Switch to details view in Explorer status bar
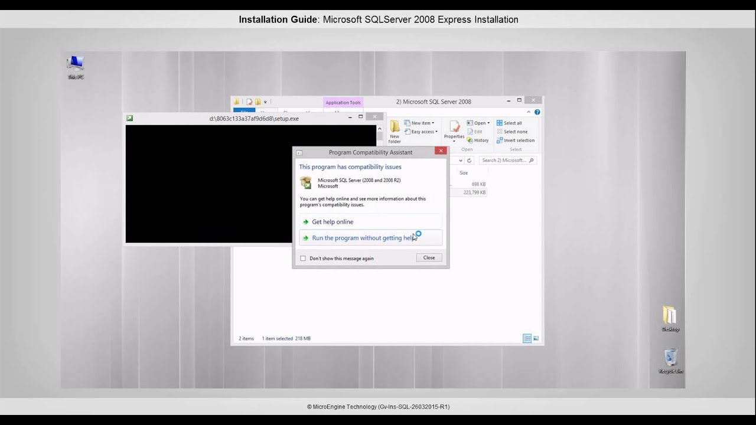Image resolution: width=756 pixels, height=425 pixels. (x=527, y=338)
